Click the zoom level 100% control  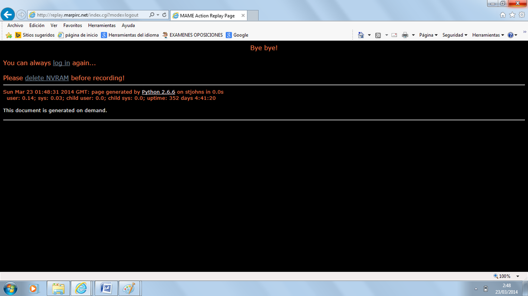(x=502, y=276)
